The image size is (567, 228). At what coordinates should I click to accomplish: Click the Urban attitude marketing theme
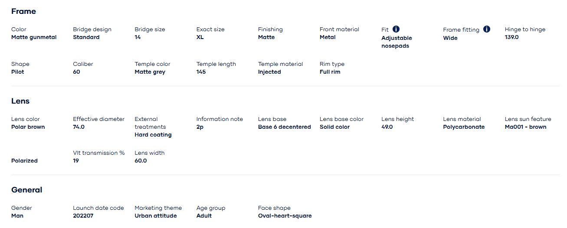click(x=155, y=216)
